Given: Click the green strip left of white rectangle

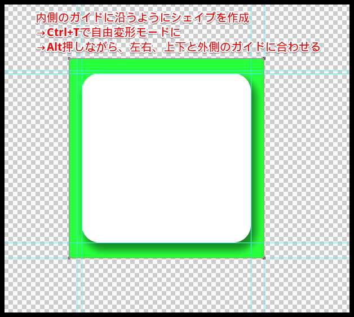Looking at the screenshot, I should click(75, 158).
